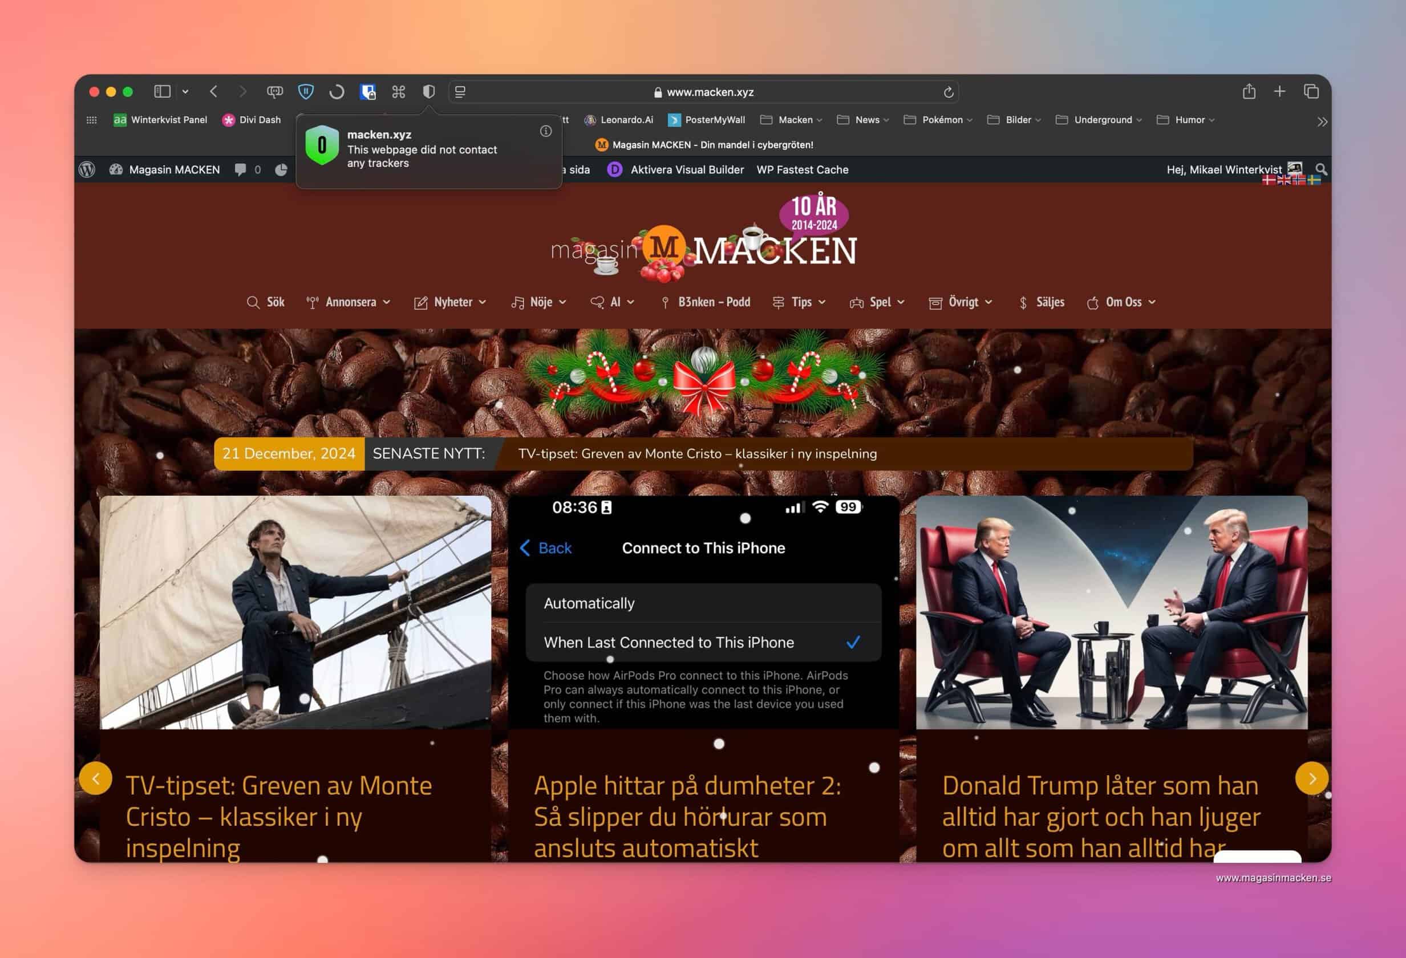
Task: Open Hej, Mikael Winterkvist account menu
Action: point(1234,169)
